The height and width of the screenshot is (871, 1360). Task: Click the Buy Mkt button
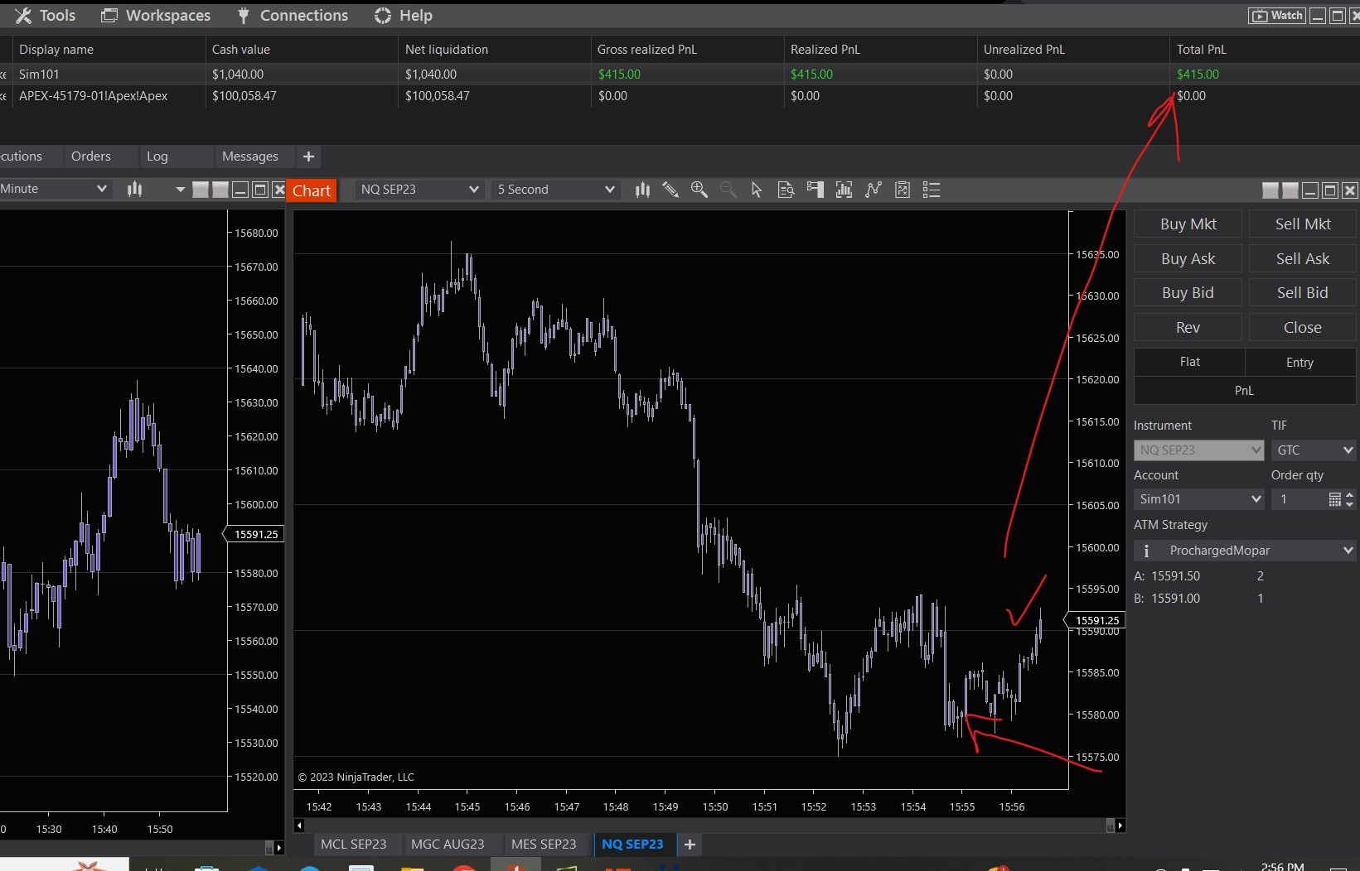(x=1188, y=224)
